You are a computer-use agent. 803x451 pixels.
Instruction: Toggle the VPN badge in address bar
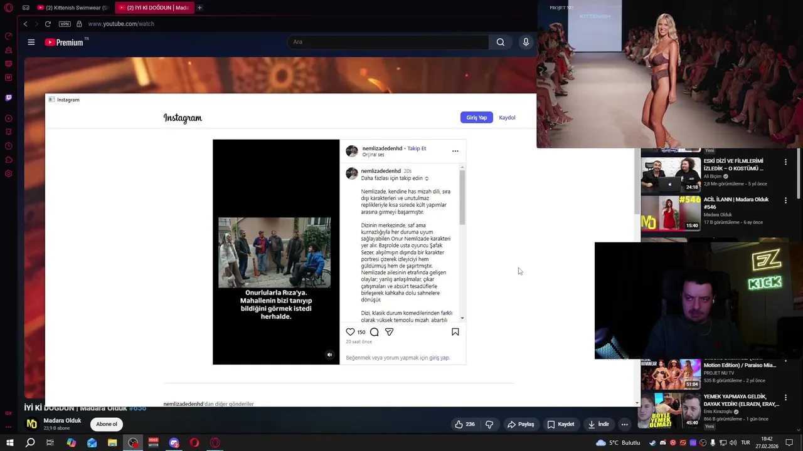pos(65,24)
